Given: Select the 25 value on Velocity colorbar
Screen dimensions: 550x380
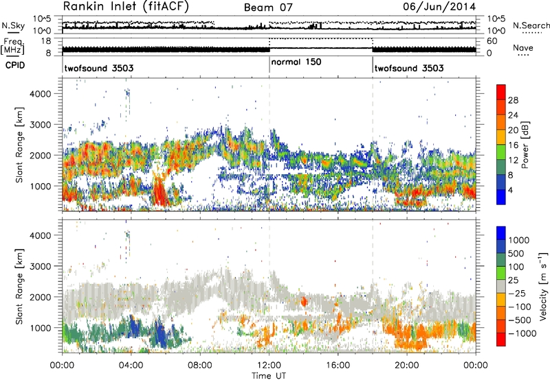Looking at the screenshot, I should 513,281.
